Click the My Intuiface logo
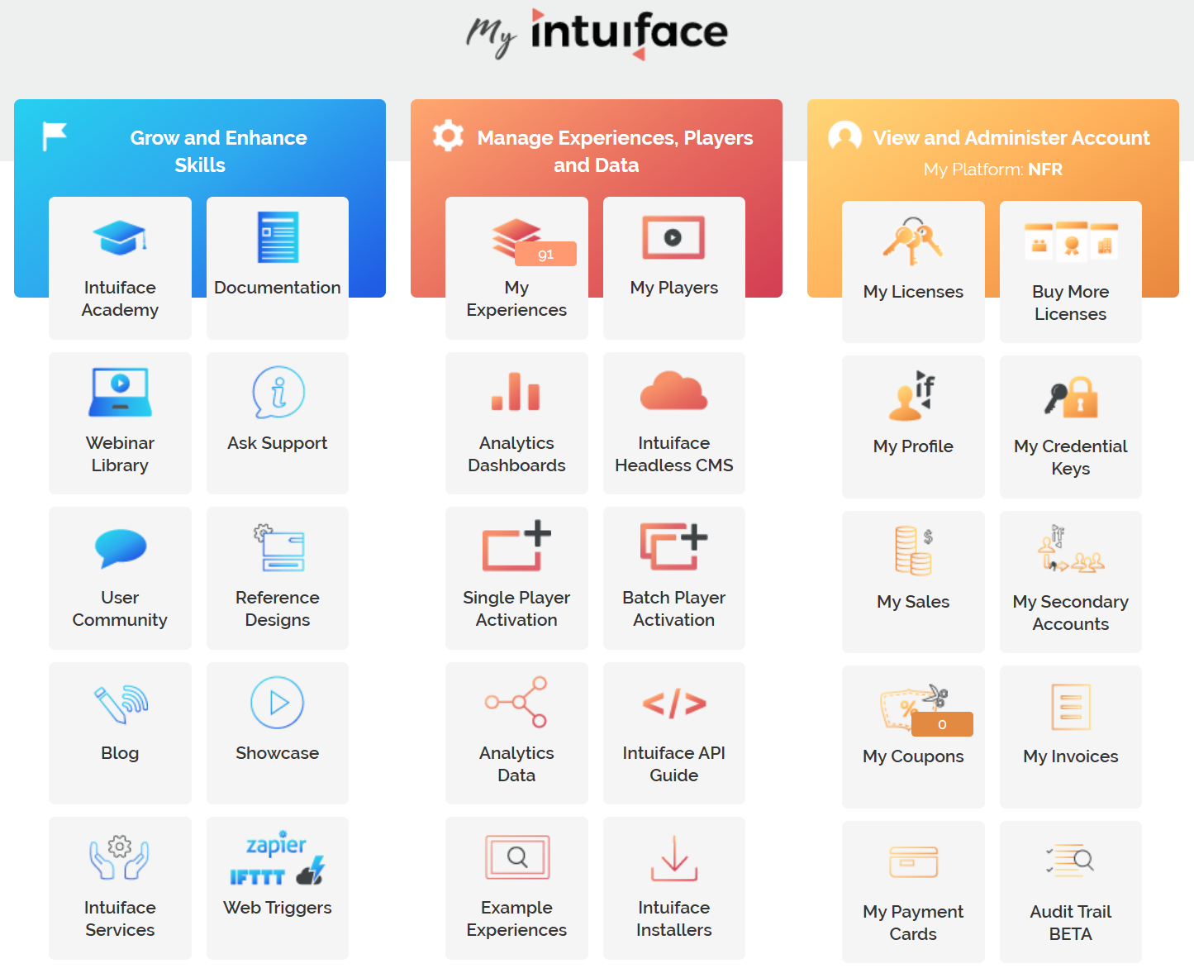Image resolution: width=1194 pixels, height=978 pixels. (x=597, y=35)
